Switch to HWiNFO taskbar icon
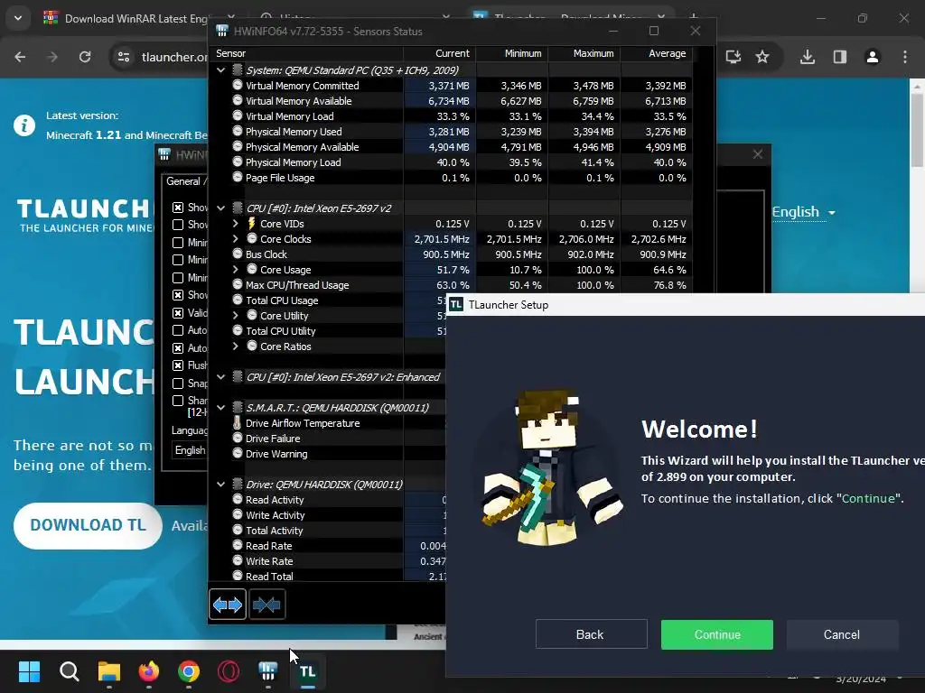This screenshot has width=925, height=693. click(267, 671)
